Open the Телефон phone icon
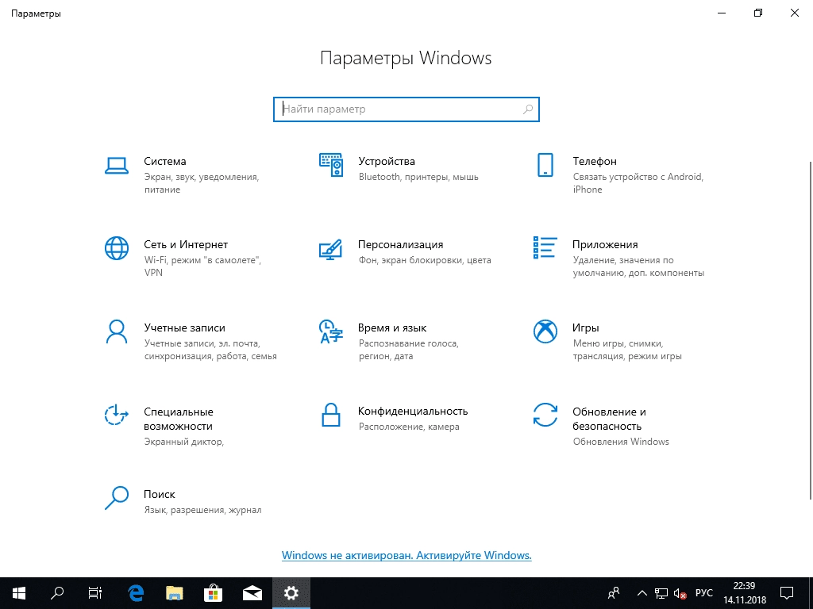This screenshot has width=813, height=609. (545, 165)
